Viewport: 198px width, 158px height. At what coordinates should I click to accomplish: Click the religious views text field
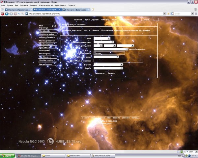(118, 61)
